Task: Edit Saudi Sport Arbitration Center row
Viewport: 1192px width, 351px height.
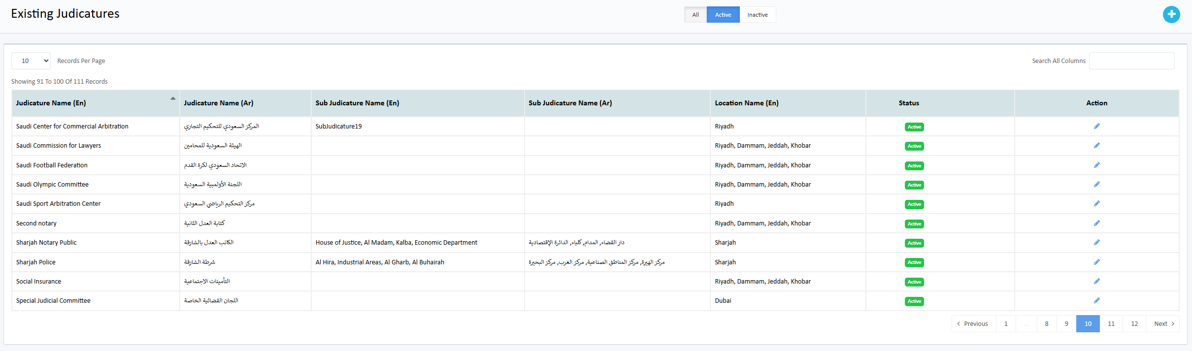Action: (x=1096, y=204)
